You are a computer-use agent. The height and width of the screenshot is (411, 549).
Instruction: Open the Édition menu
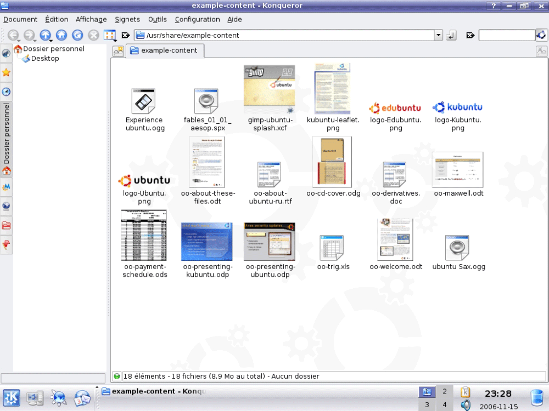pos(57,20)
